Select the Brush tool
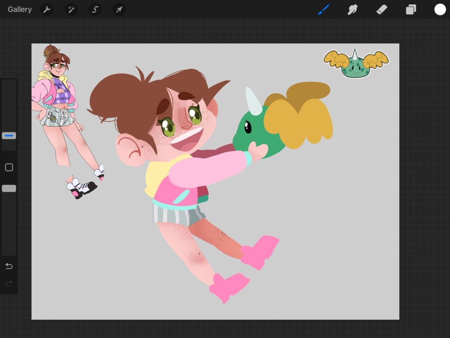The height and width of the screenshot is (338, 450). click(x=324, y=9)
